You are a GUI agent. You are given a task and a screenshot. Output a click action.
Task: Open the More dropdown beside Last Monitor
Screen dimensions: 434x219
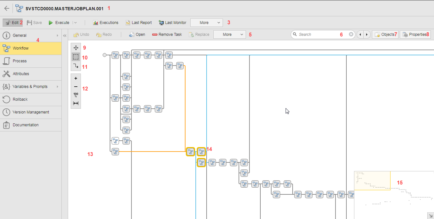206,23
